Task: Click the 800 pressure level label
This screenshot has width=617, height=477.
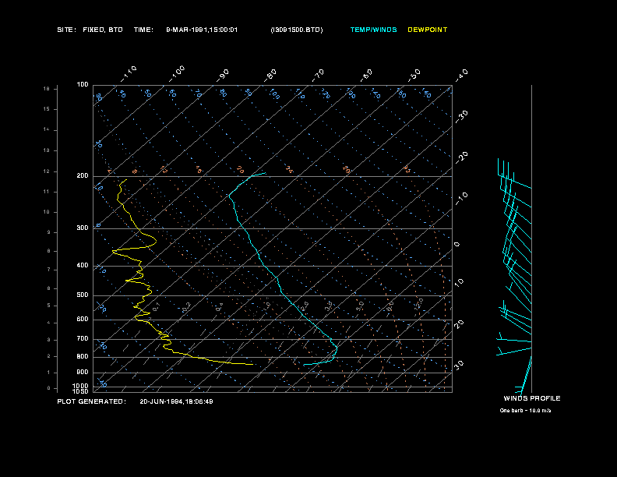Action: pos(83,356)
